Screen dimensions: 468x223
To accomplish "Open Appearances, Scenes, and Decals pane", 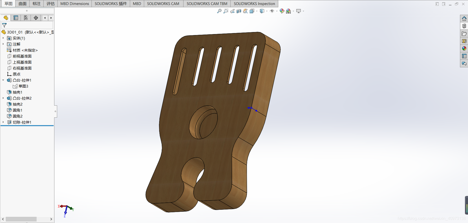I will coord(464,49).
